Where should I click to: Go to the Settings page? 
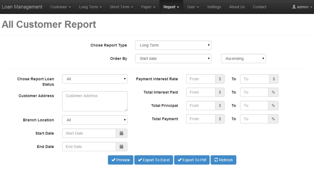[x=214, y=7]
